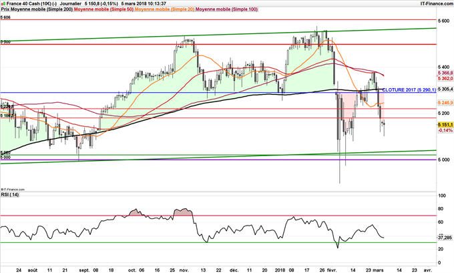This screenshot has width=454, height=273.
Task: Click the mars date label
Action: point(378,270)
